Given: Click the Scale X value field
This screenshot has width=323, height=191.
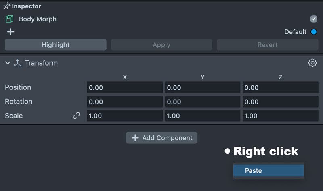Looking at the screenshot, I should [x=124, y=116].
